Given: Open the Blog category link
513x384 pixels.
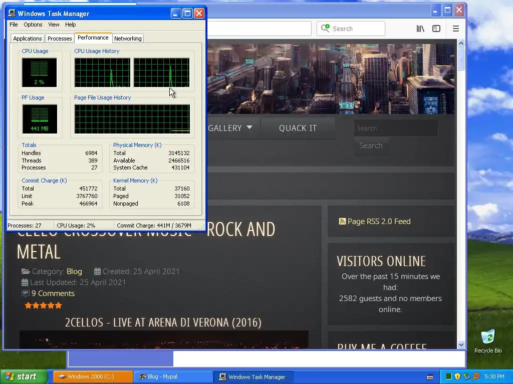Looking at the screenshot, I should coord(74,271).
